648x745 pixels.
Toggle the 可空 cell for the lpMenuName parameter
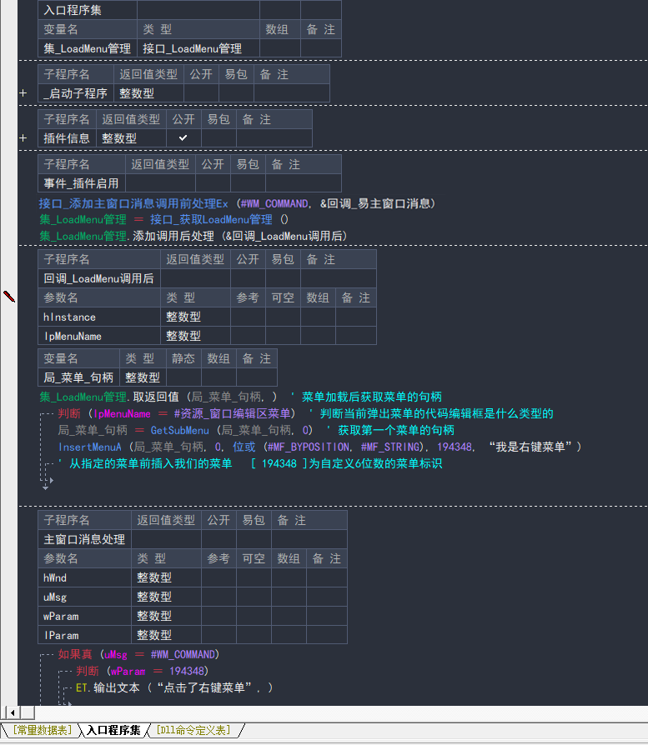point(283,336)
